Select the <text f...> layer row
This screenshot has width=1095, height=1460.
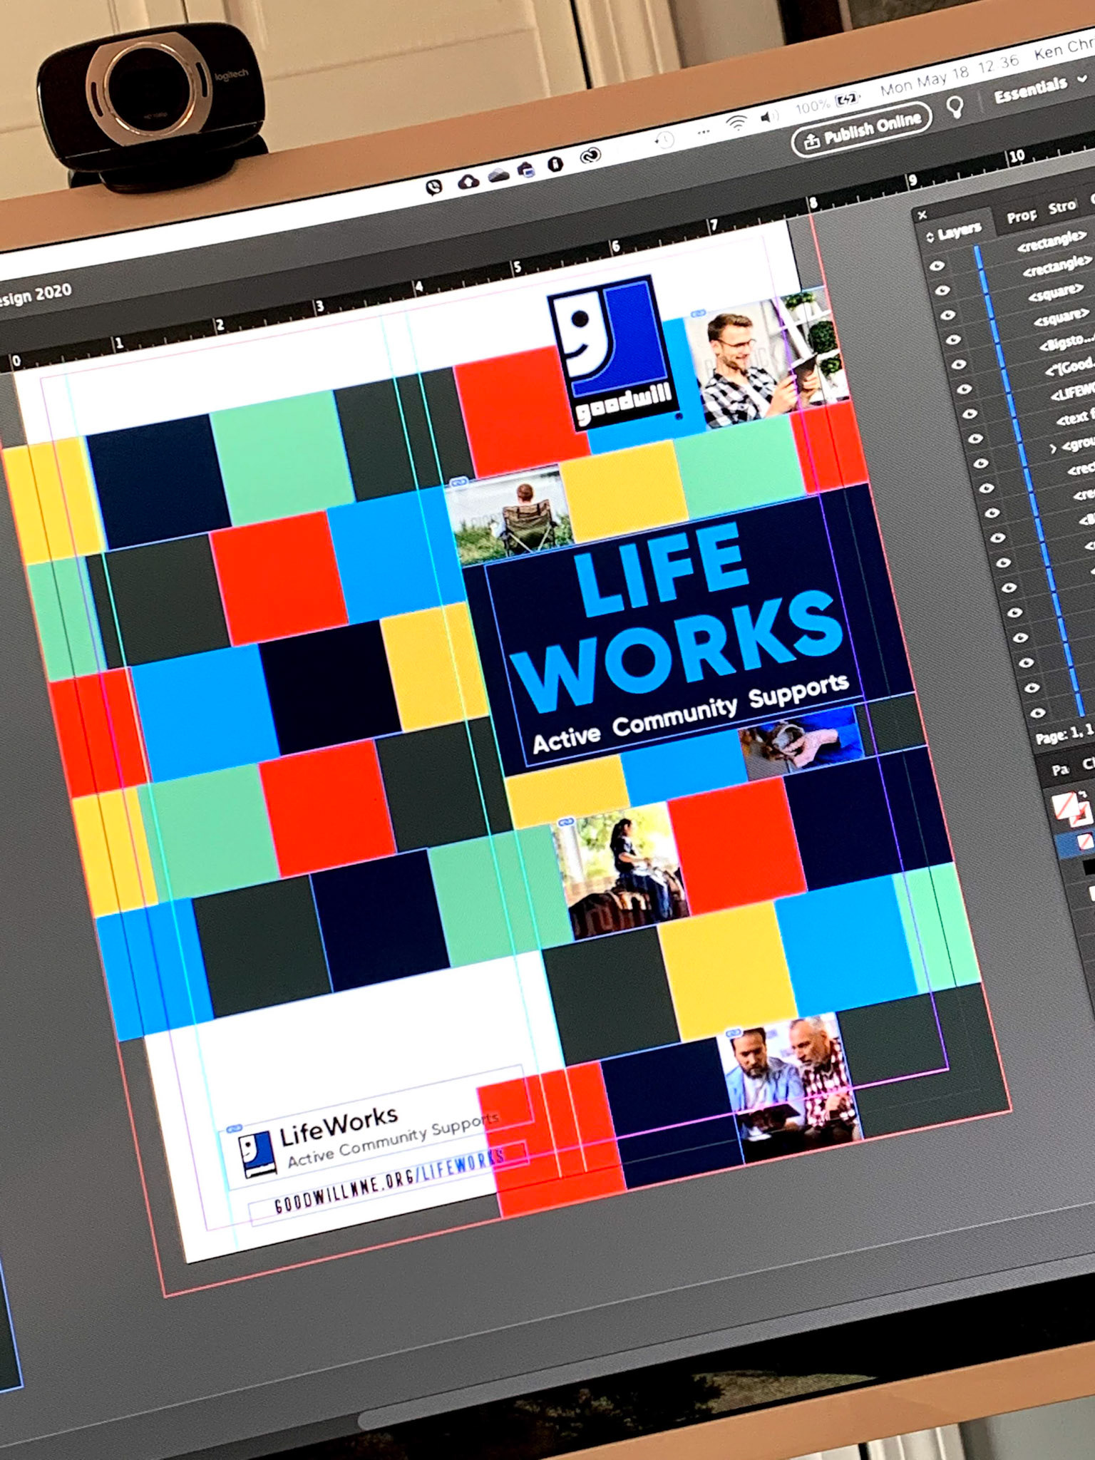click(x=1075, y=416)
